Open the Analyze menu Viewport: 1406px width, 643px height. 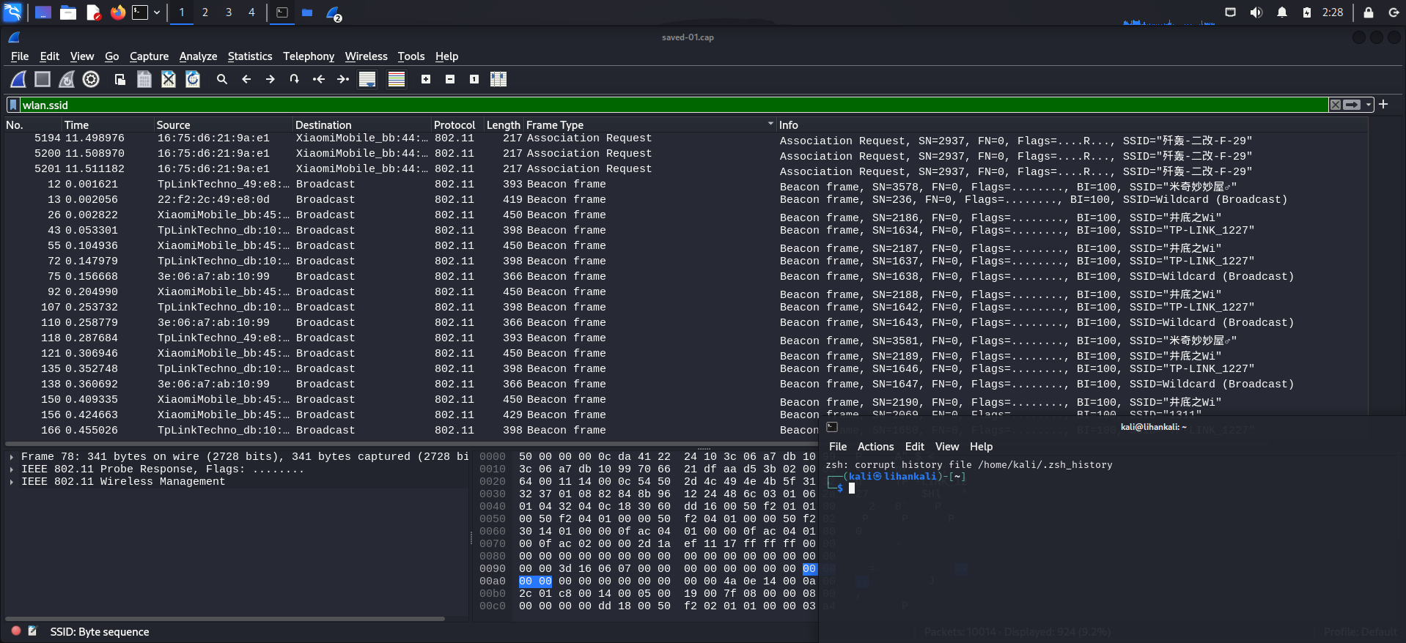point(198,56)
